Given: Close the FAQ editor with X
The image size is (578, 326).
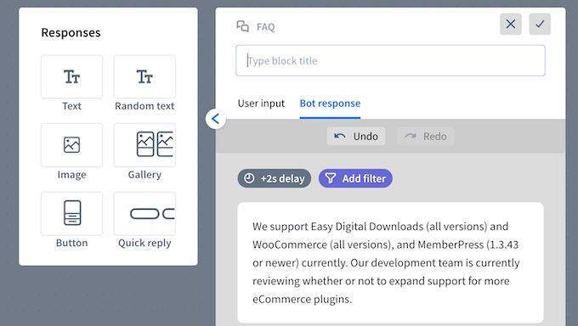Looking at the screenshot, I should (x=511, y=24).
